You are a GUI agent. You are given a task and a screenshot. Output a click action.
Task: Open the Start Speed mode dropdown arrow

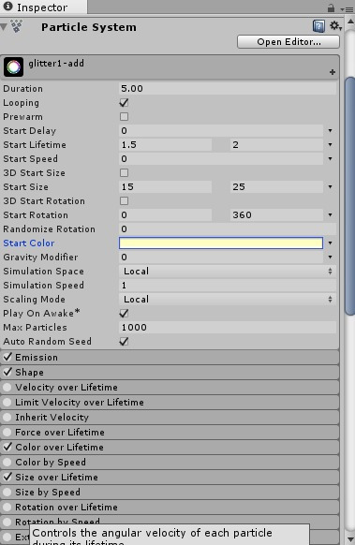[x=330, y=159]
